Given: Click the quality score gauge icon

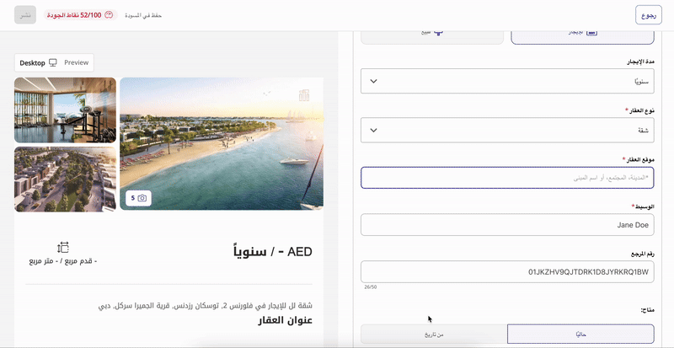Looking at the screenshot, I should pyautogui.click(x=109, y=15).
